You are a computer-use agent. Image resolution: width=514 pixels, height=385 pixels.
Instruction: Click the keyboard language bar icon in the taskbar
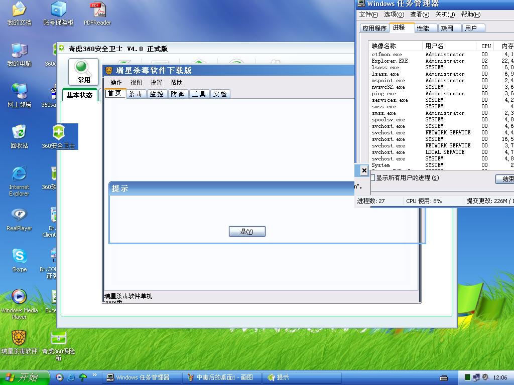pos(444,378)
